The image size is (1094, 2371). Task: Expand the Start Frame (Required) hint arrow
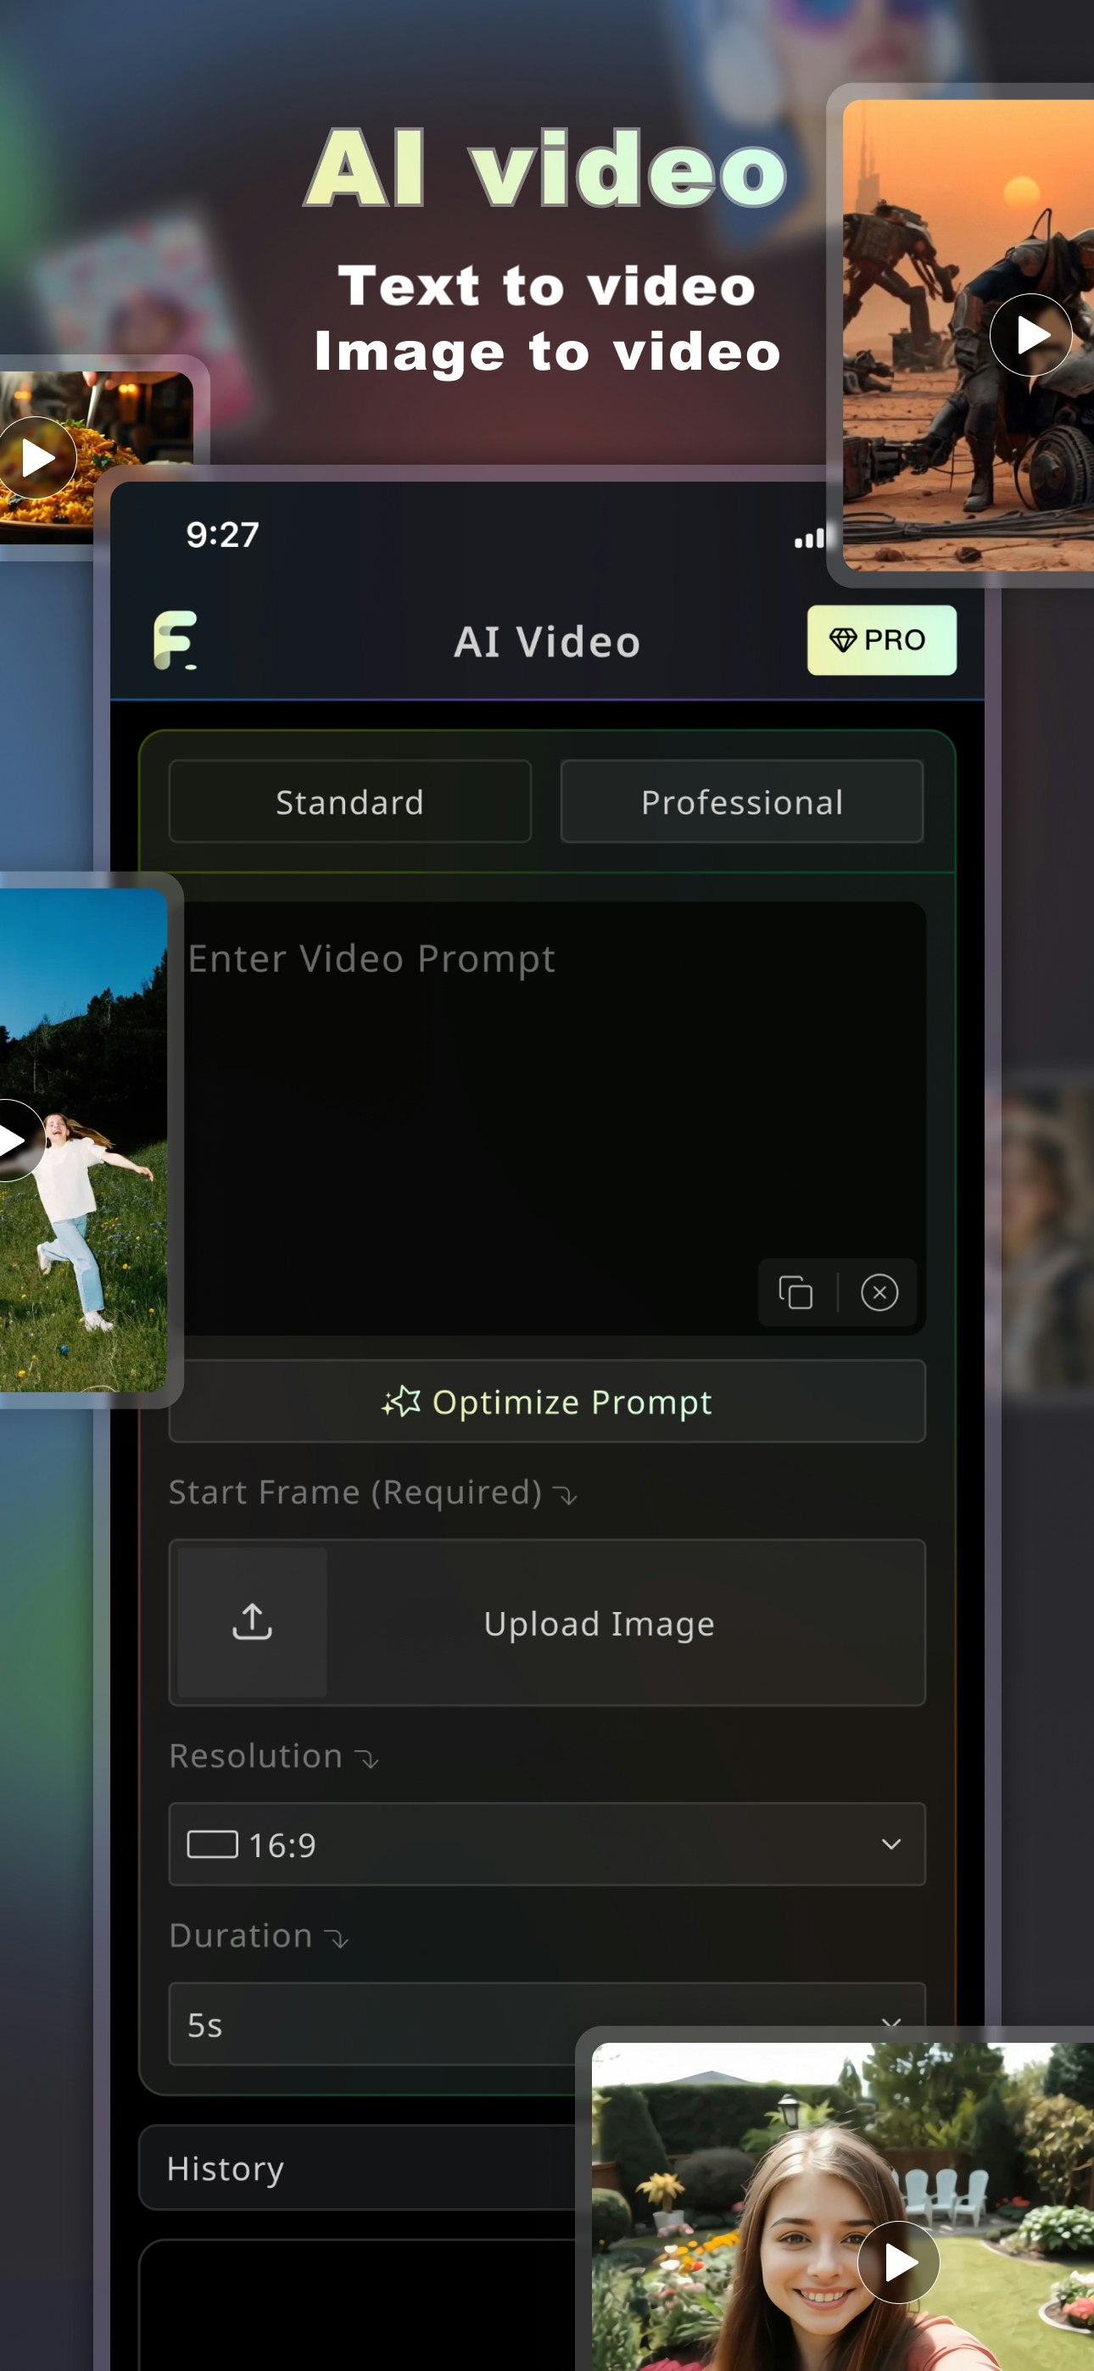tap(566, 1496)
